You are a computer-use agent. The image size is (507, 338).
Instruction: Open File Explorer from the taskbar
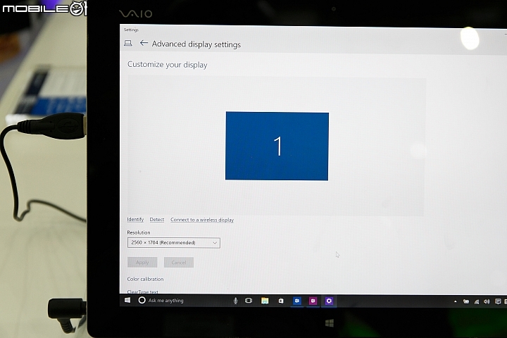tap(265, 301)
